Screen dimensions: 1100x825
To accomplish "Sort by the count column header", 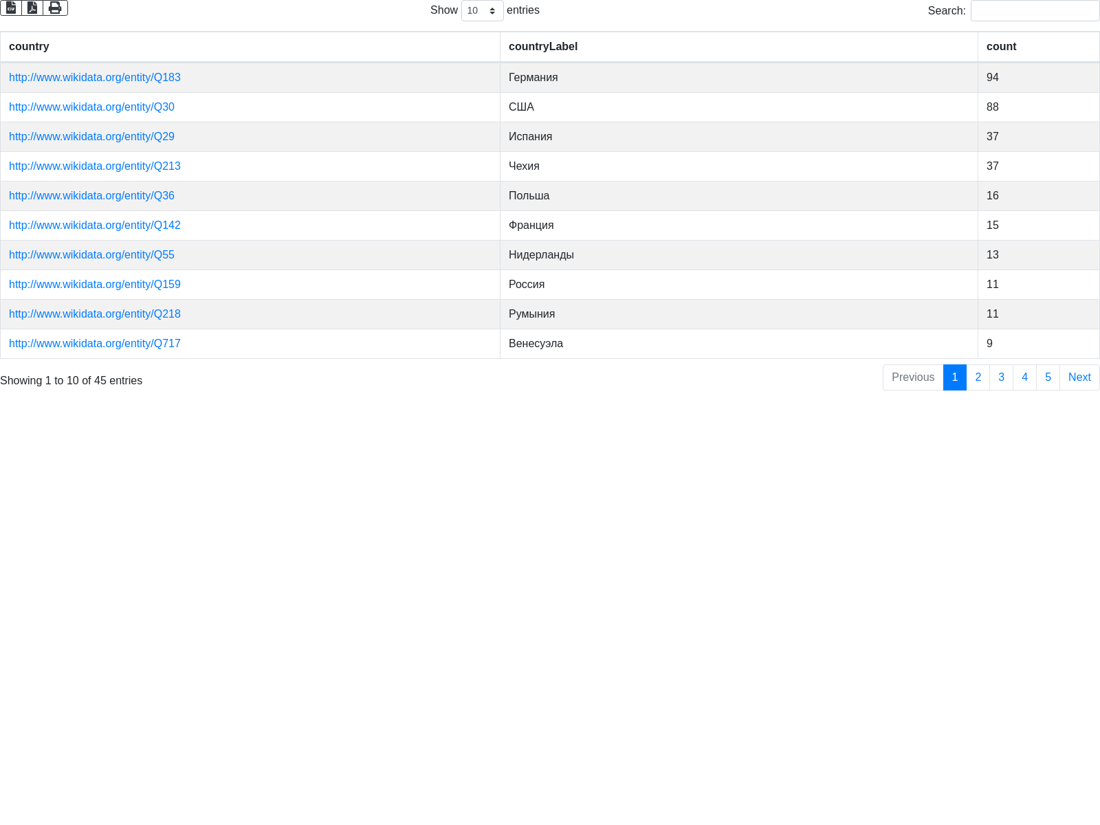I will click(1039, 47).
